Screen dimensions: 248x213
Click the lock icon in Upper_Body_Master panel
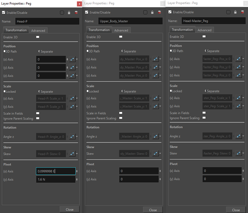[x=152, y=12]
